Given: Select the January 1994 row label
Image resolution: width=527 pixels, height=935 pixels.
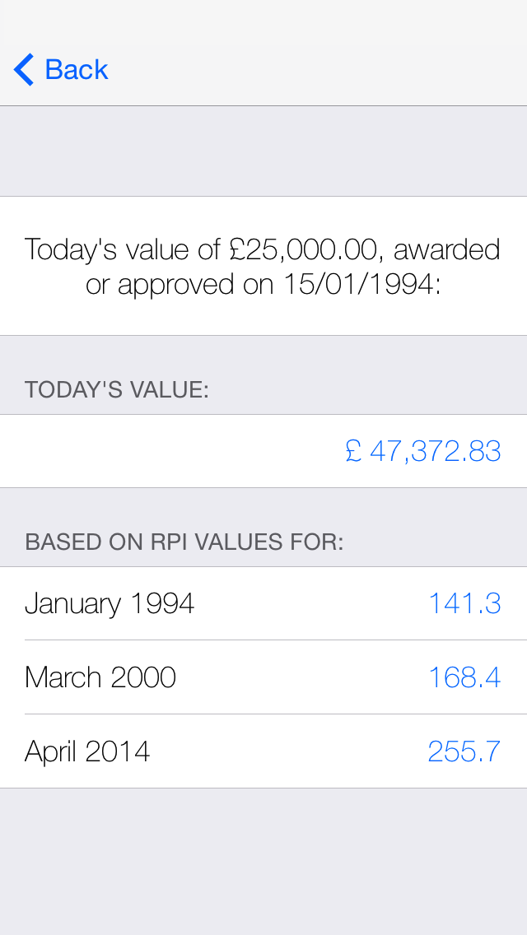Looking at the screenshot, I should (110, 603).
